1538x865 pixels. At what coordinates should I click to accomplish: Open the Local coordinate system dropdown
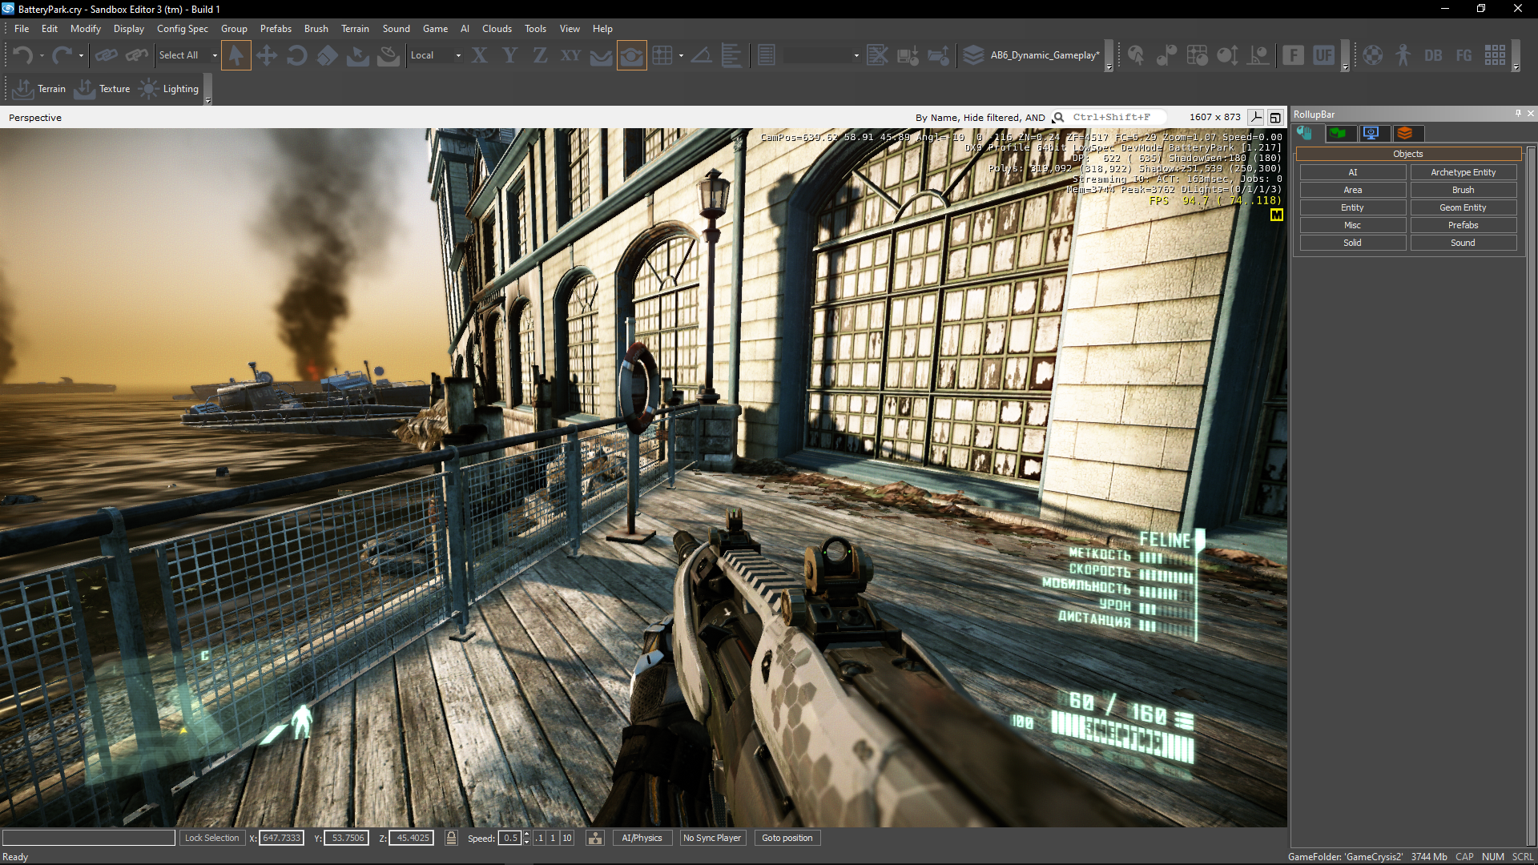point(458,55)
